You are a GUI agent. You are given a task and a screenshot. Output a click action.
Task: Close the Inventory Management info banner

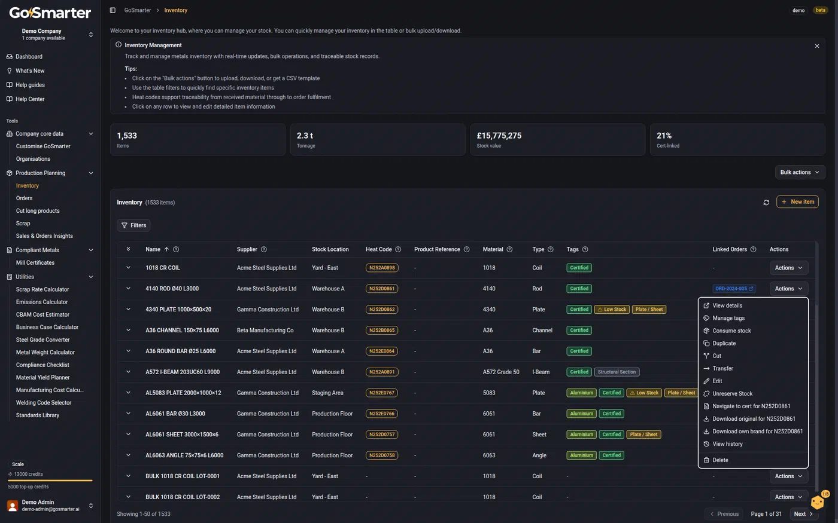click(x=817, y=46)
